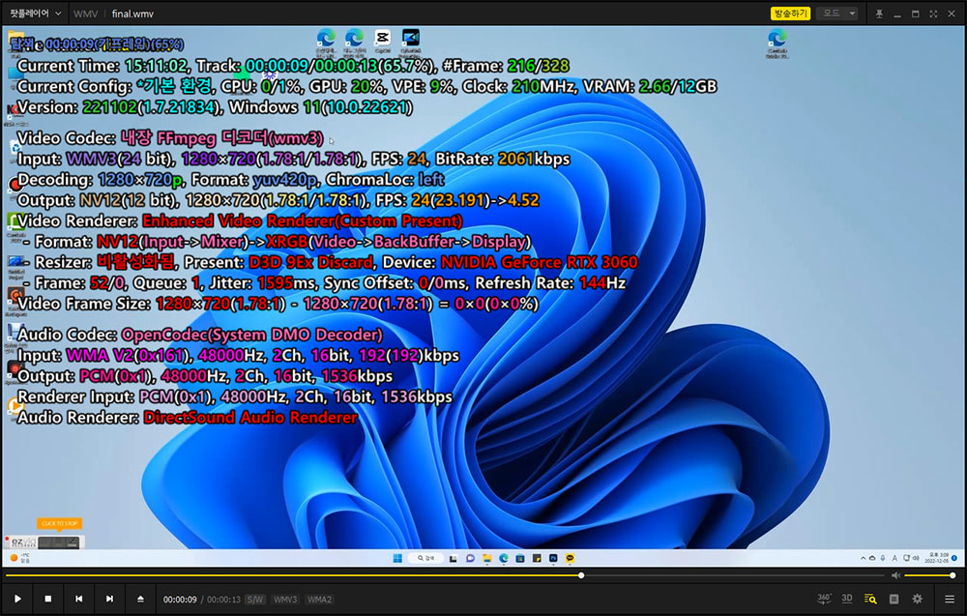Click the Windows Start icon in recorded taskbar
The image size is (967, 616).
397,558
